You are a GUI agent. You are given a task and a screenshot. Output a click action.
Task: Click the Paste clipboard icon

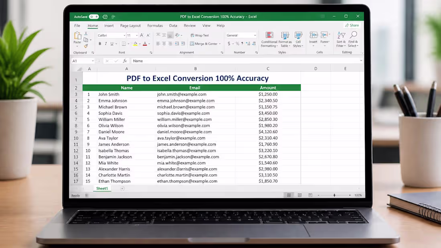click(x=77, y=36)
